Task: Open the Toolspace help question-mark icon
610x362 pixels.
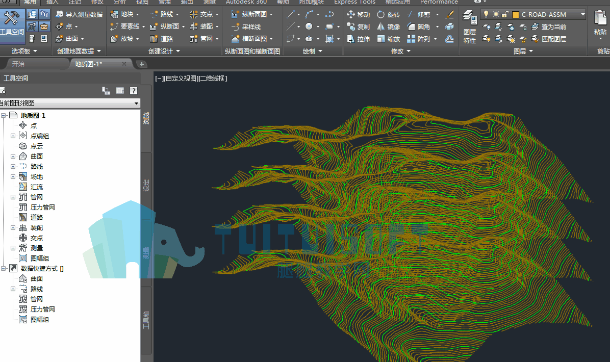Action: [x=134, y=91]
